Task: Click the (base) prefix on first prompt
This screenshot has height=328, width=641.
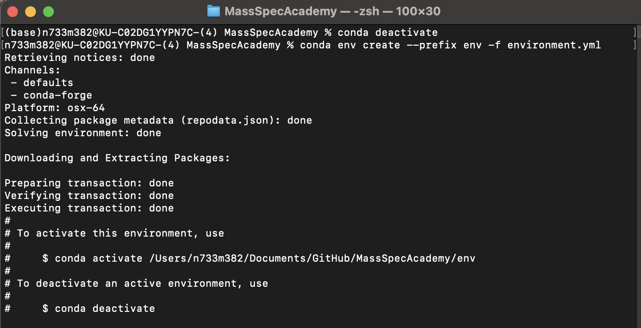Action: click(x=21, y=33)
